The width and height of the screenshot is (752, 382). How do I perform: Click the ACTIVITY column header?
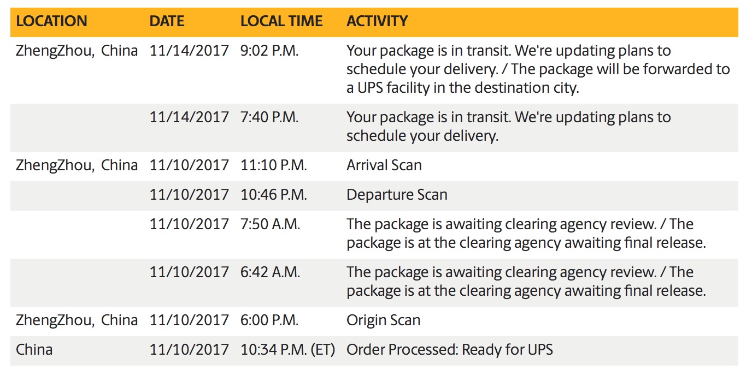point(377,21)
